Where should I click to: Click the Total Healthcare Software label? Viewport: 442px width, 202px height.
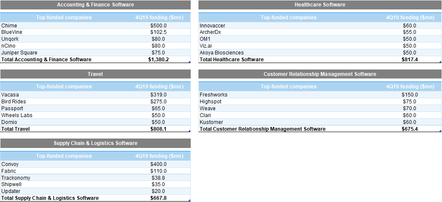(232, 59)
